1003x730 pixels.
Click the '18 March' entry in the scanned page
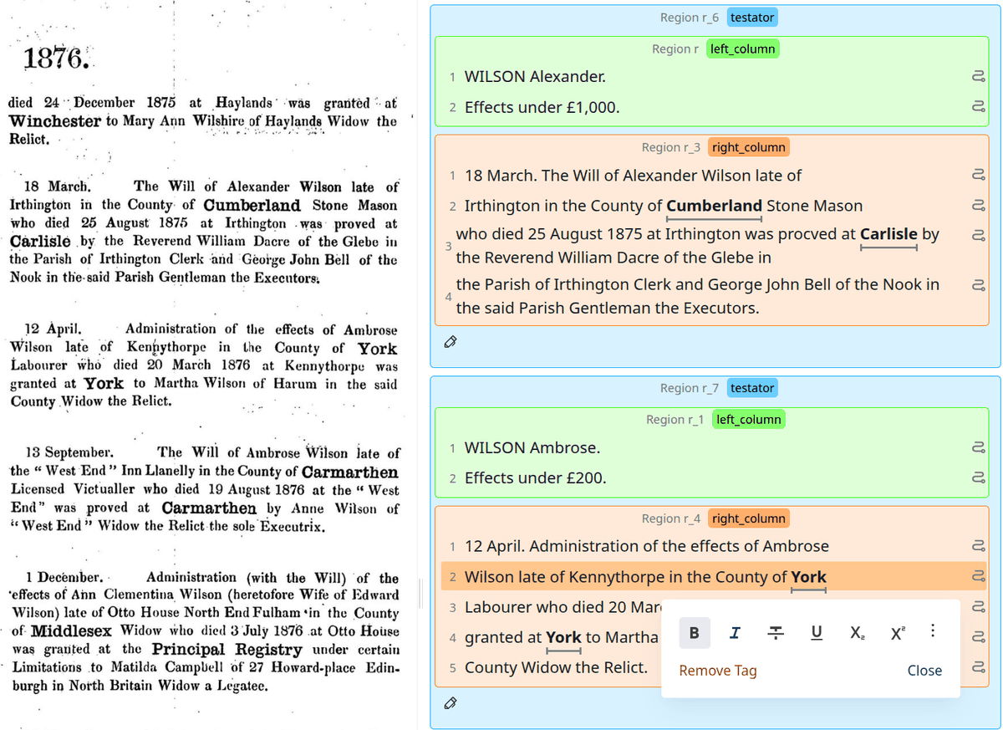(x=203, y=232)
